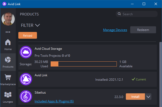Click the Avid Cloud Storage icon

point(26,52)
